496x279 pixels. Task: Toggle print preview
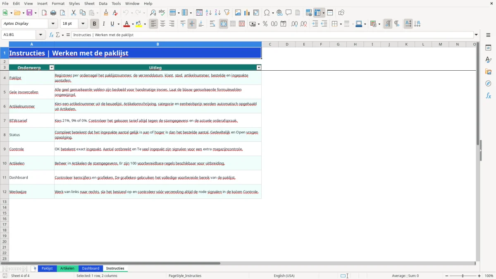click(x=62, y=13)
